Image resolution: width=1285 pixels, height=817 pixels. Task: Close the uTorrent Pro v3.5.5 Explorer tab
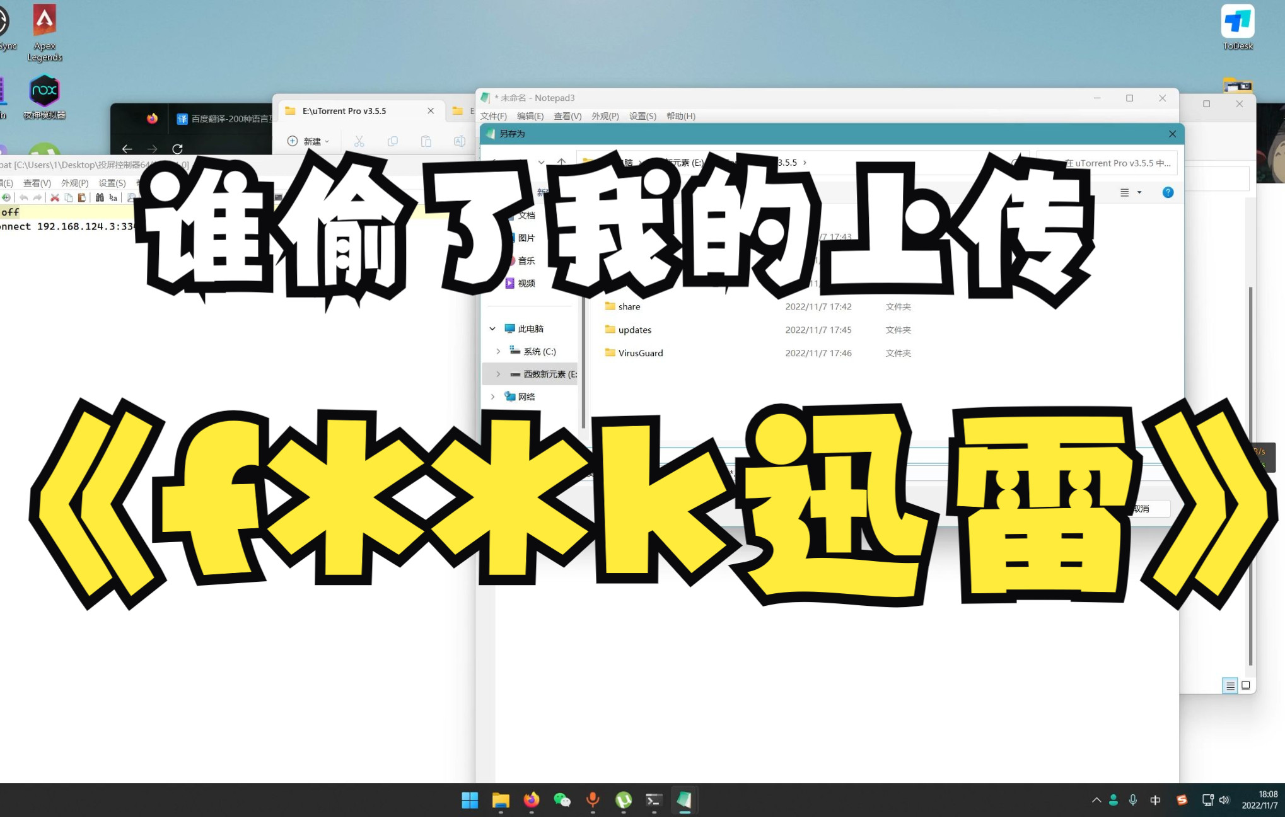point(431,111)
